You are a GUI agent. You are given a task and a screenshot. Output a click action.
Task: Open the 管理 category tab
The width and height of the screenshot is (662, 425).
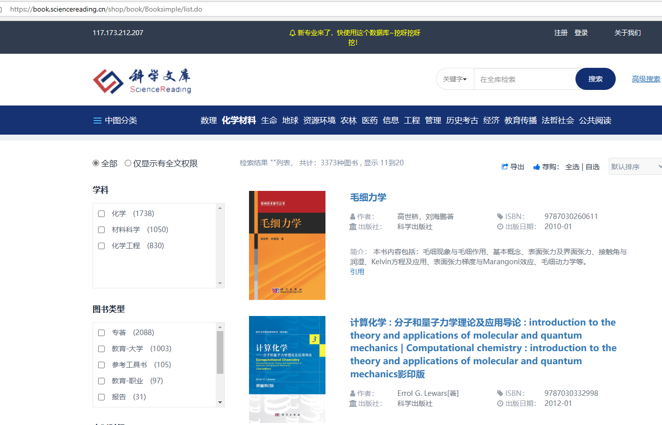tap(433, 121)
